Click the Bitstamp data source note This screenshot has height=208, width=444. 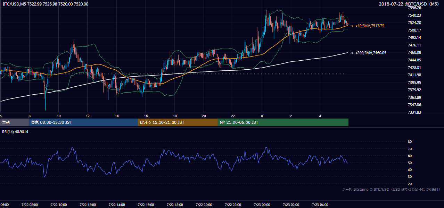[x=391, y=189]
